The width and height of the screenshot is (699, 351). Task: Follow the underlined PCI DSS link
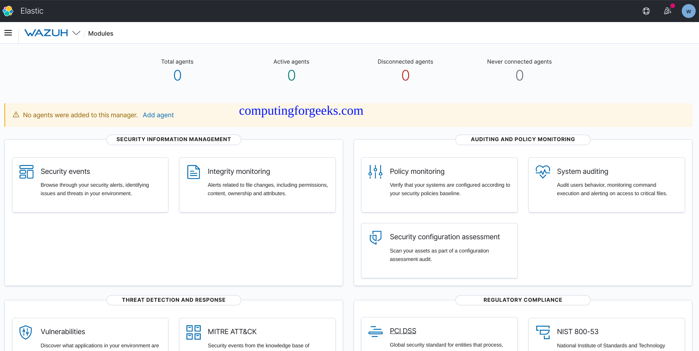403,331
